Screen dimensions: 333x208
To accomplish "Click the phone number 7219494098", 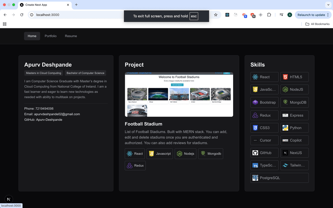I will pos(44,109).
